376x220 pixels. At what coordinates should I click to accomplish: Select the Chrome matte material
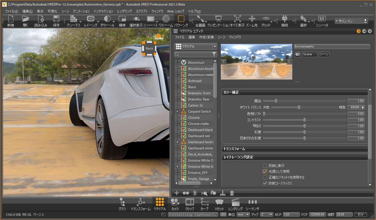(x=198, y=124)
